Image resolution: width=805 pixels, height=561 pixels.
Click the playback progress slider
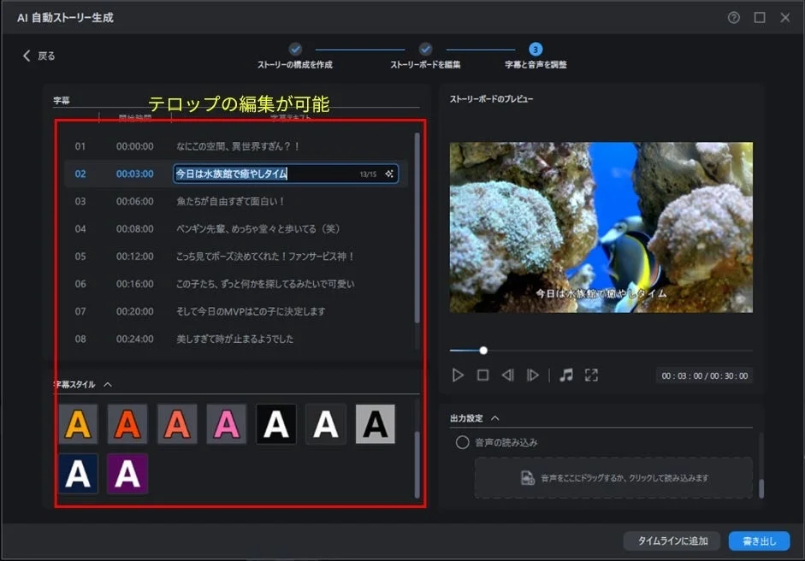tap(482, 350)
